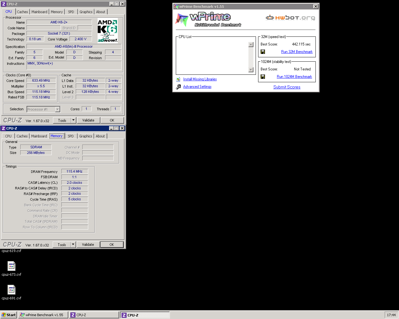This screenshot has width=399, height=319.
Task: Open the Tools dropdown arrow in bottom CPU-Z window
Action: pos(73,245)
